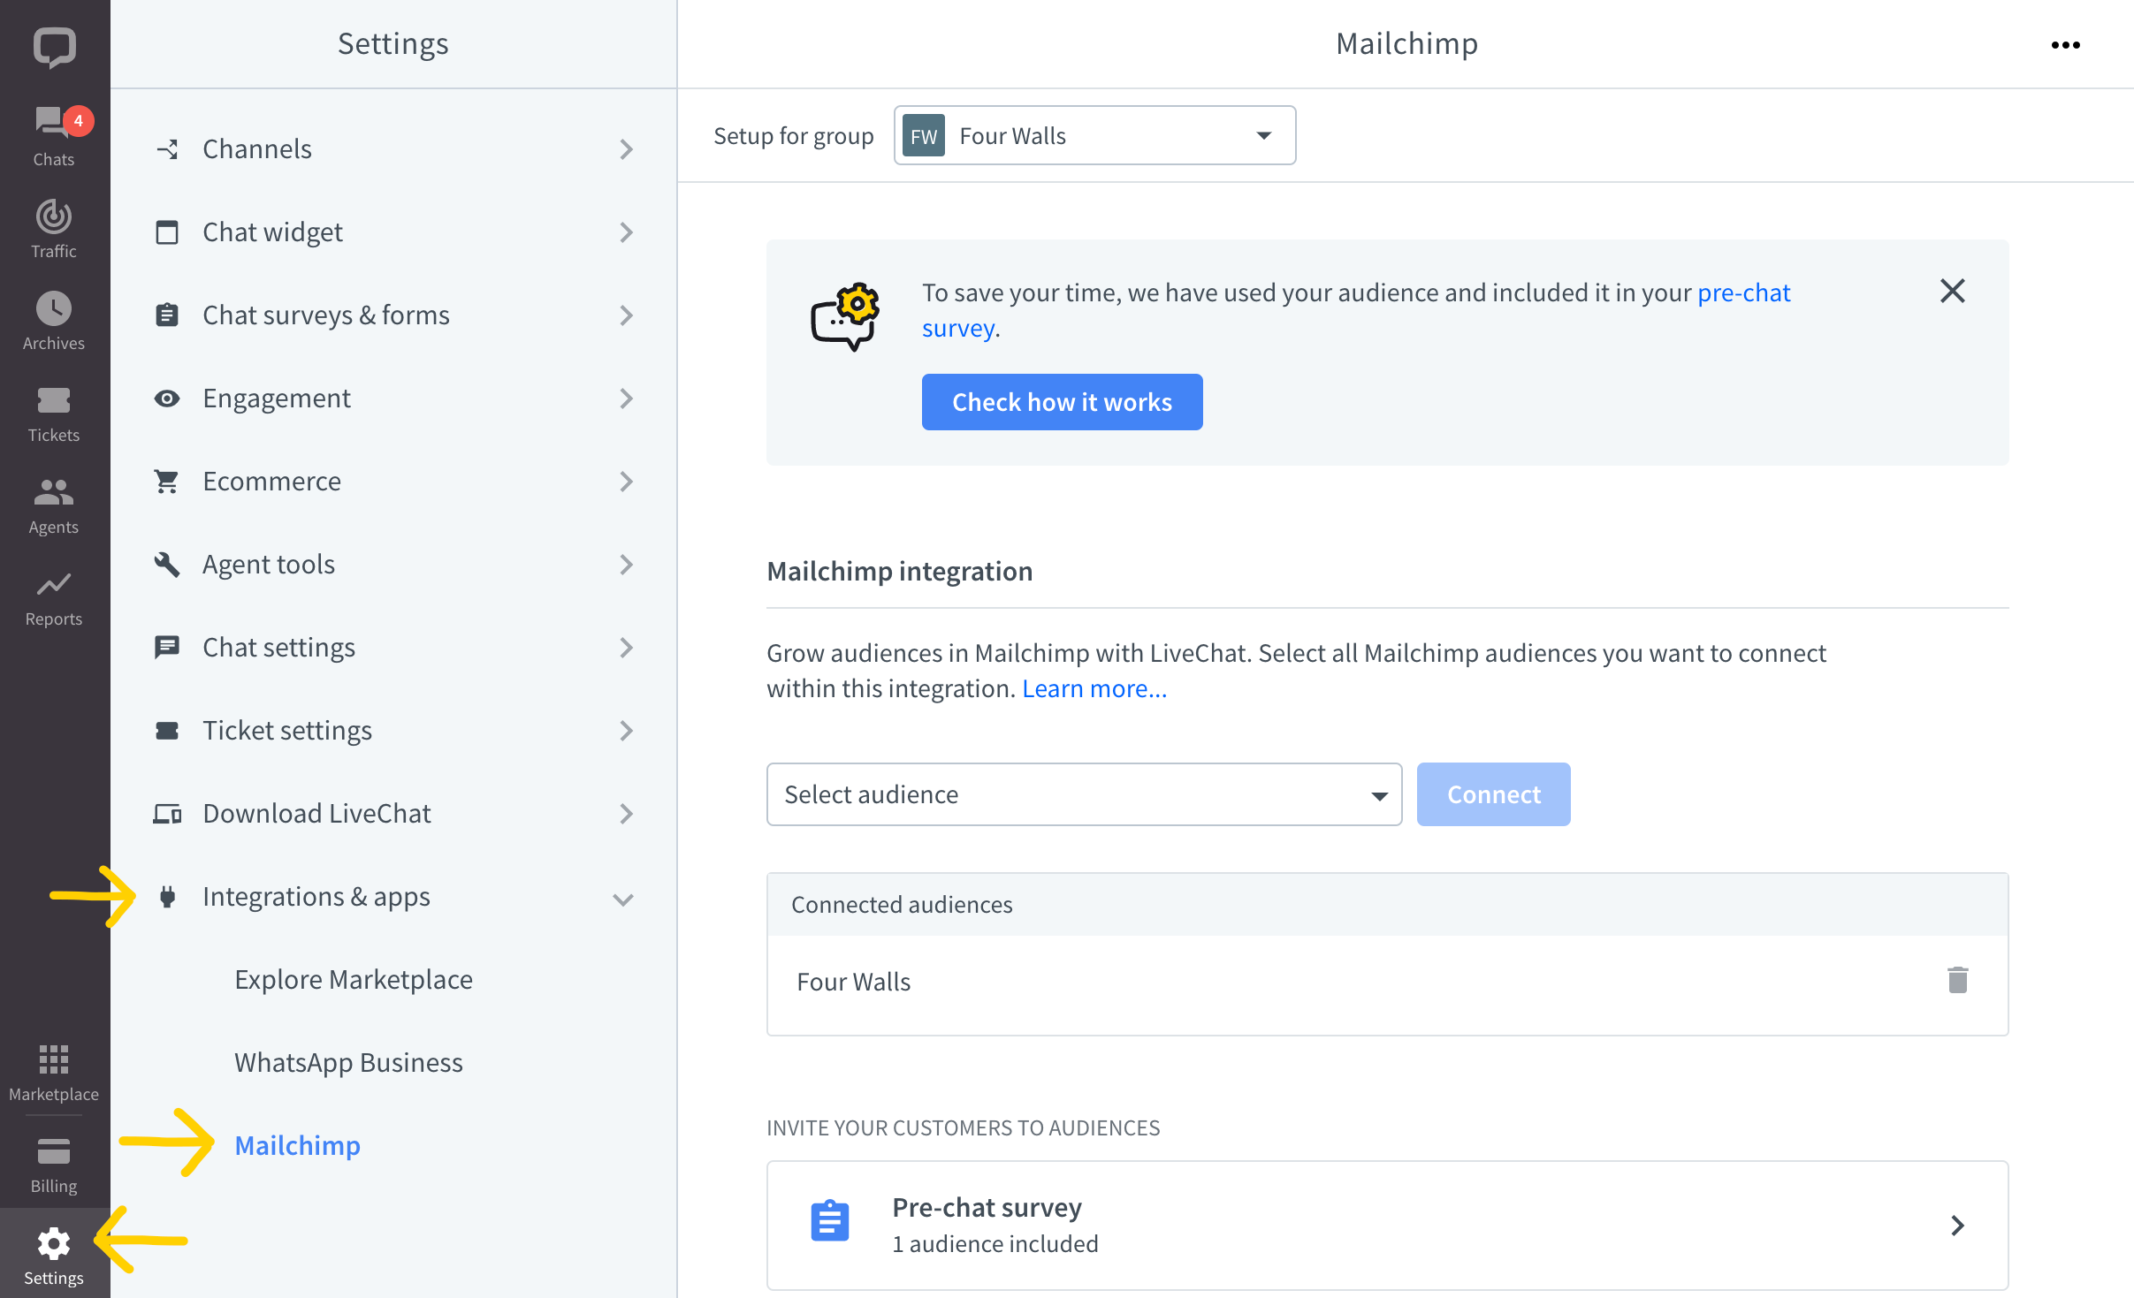
Task: Select WhatsApp Business submenu item
Action: (348, 1063)
